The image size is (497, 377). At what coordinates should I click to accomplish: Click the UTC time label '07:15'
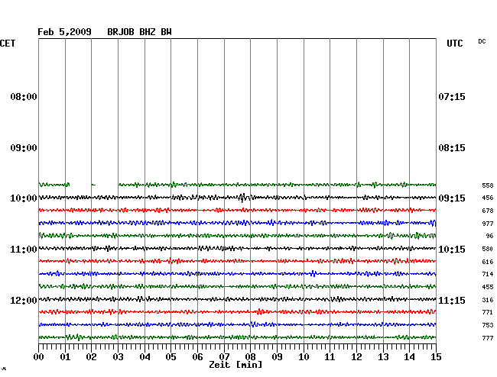(x=452, y=97)
